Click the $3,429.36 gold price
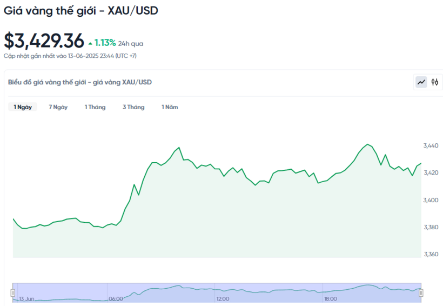Viewport: 443px width, 306px height. (44, 41)
